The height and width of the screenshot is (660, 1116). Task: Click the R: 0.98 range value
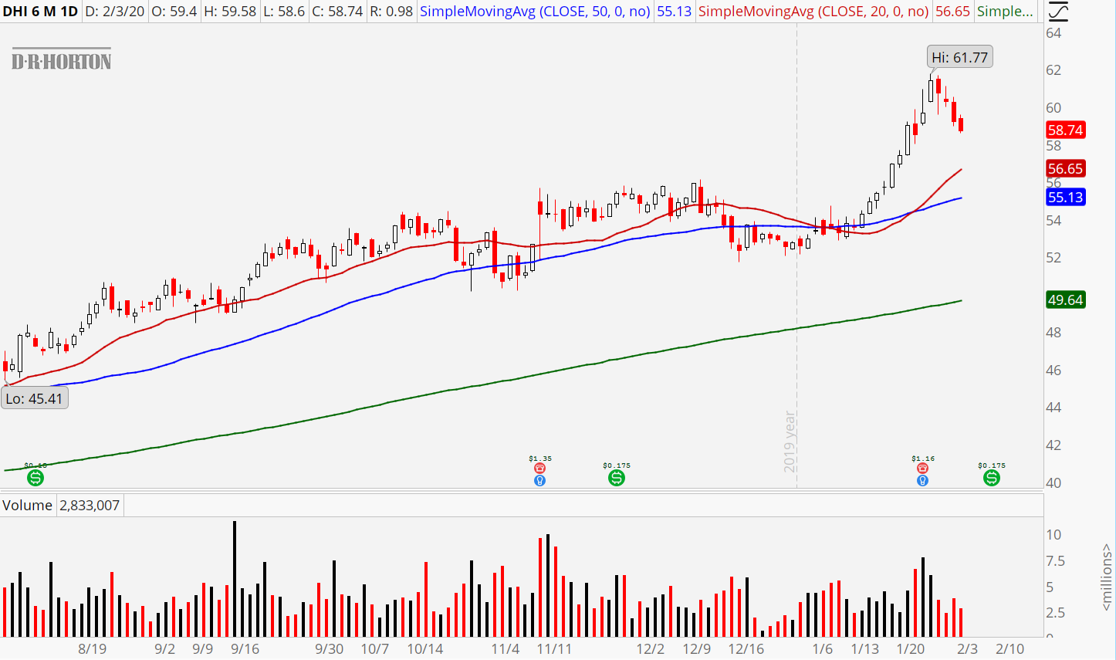[391, 12]
